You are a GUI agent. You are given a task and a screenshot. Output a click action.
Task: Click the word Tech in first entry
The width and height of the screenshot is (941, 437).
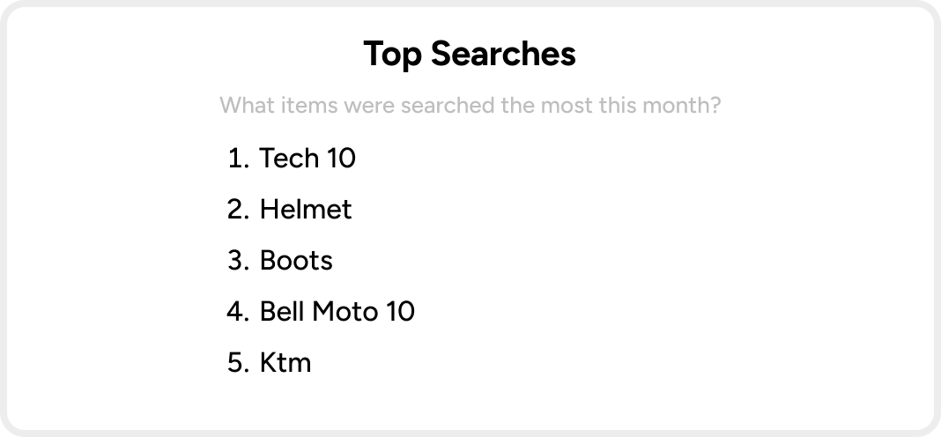[289, 158]
